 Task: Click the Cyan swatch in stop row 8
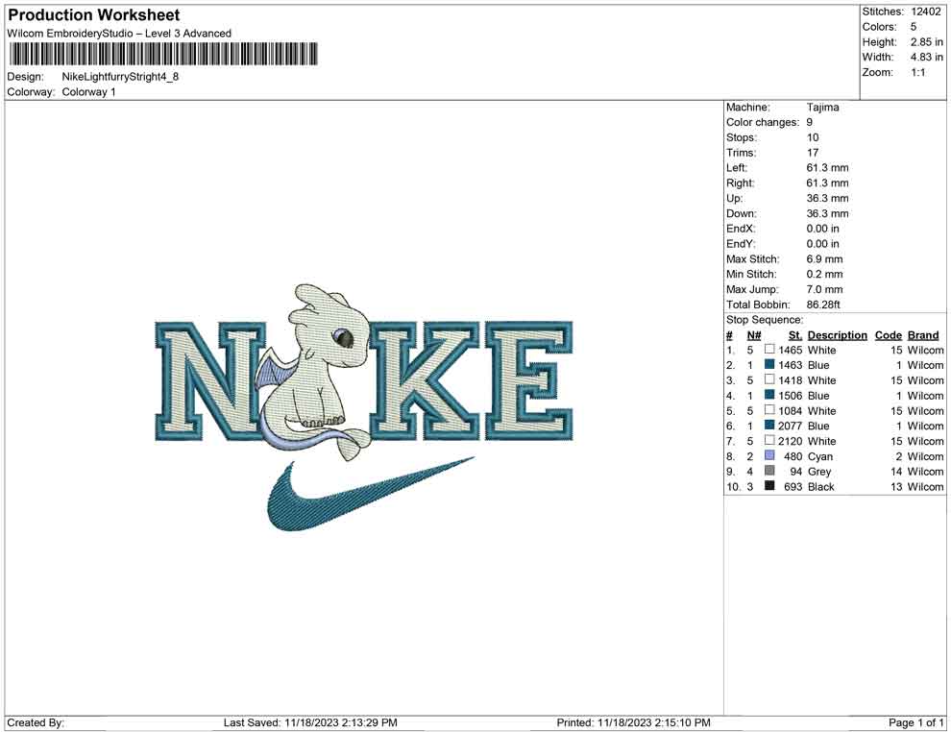pyautogui.click(x=769, y=455)
